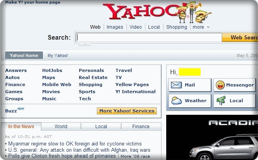Viewport: 258px width, 160px height.
Task: Click 'Make Y! your home page' link
Action: click(33, 2)
